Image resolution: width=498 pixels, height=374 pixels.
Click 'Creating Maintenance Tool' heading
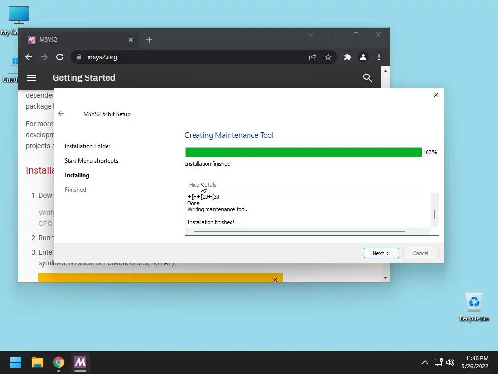229,135
